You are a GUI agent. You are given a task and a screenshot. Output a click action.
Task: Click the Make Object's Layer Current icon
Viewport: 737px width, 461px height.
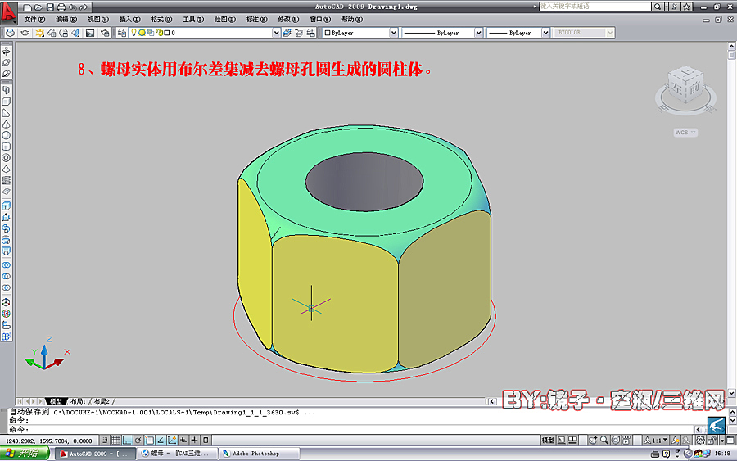click(x=287, y=33)
